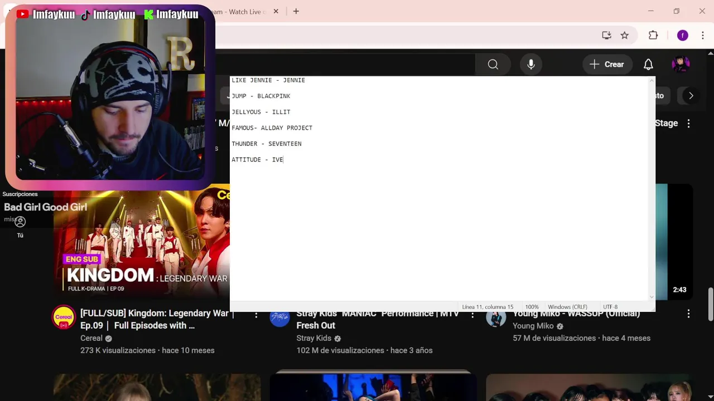714x401 pixels.
Task: Click the video with 2:43 duration
Action: point(674,242)
